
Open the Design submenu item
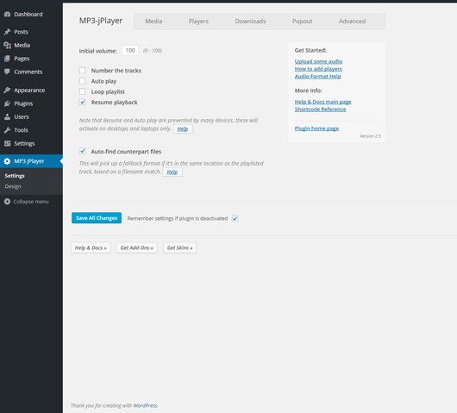point(13,186)
